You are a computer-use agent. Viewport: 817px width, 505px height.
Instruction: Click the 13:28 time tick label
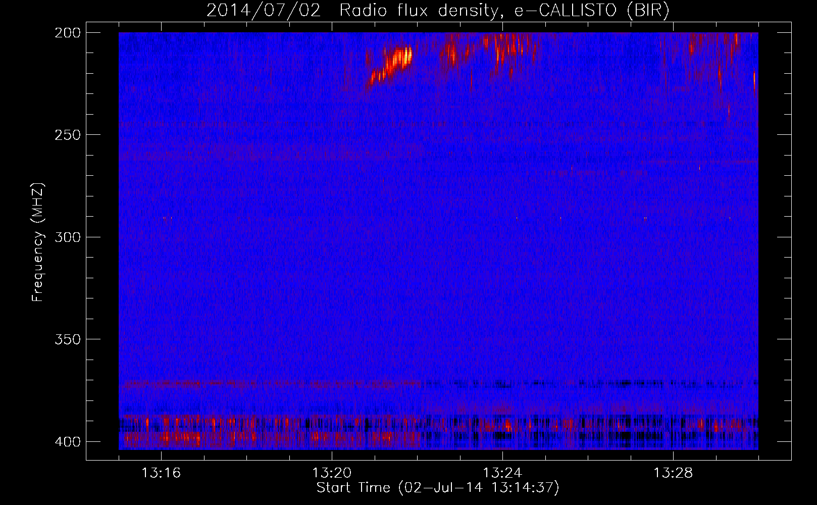pos(673,473)
